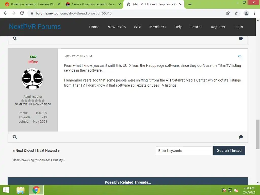The width and height of the screenshot is (260, 195).
Task: Open Windows Start menu
Action: [6, 190]
